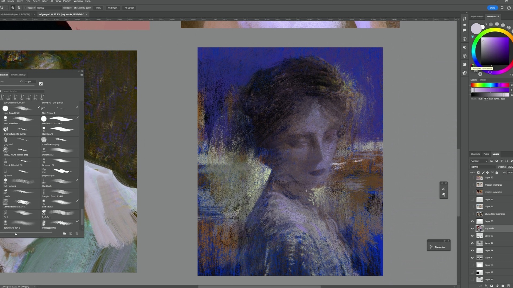513x288 pixels.
Task: Switch to the Brush Settings tab
Action: [18, 75]
